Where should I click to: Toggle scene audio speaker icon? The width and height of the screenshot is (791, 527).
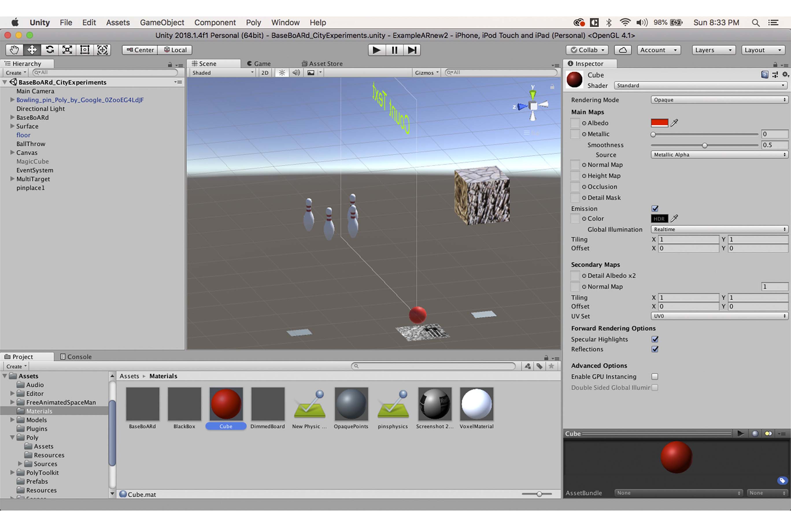296,73
